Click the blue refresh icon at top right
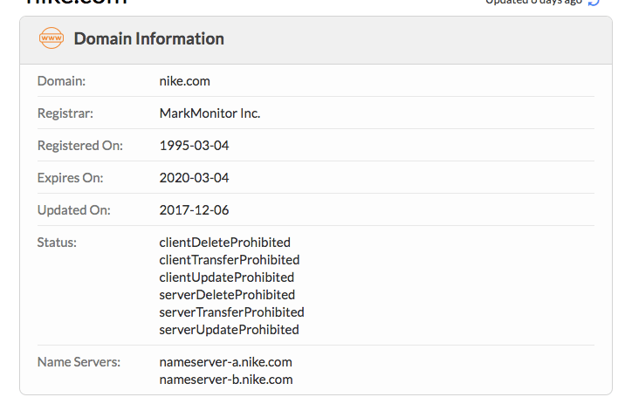625x404 pixels. [x=594, y=2]
